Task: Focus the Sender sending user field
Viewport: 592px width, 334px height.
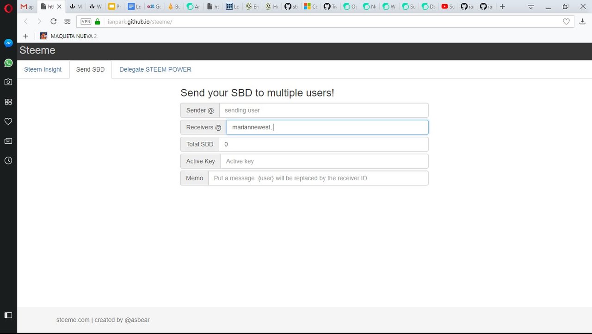Action: 324,110
